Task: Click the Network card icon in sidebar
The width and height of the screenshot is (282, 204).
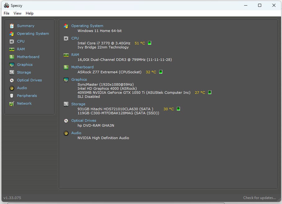Action: [x=12, y=104]
